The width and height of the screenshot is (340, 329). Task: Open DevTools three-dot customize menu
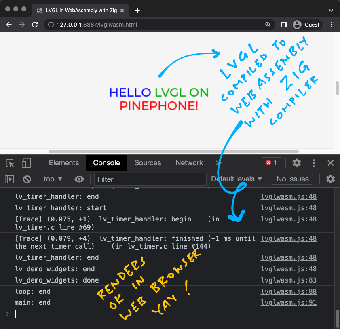(314, 163)
